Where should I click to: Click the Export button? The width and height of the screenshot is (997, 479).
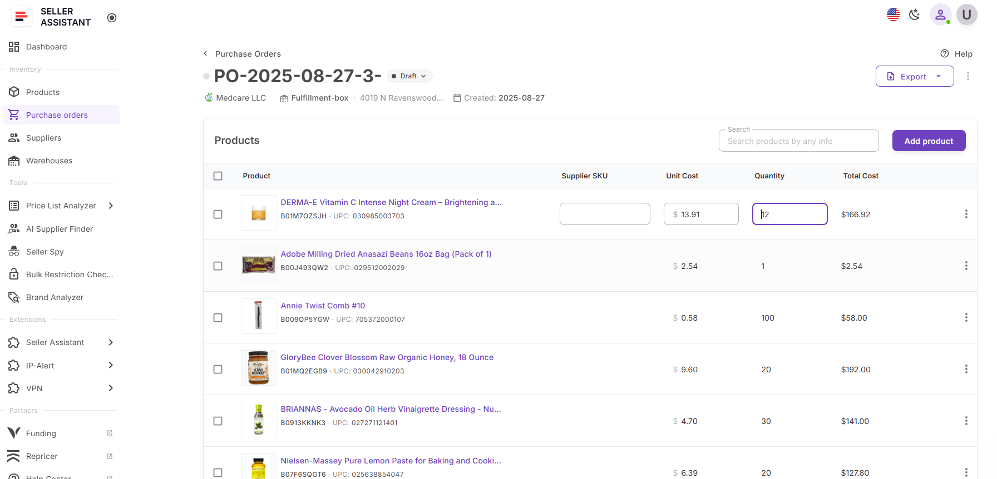pyautogui.click(x=914, y=77)
